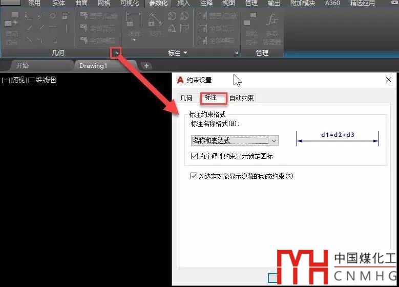Click the 几何 panel dialog launcher arrow
This screenshot has height=287, width=399.
point(117,53)
